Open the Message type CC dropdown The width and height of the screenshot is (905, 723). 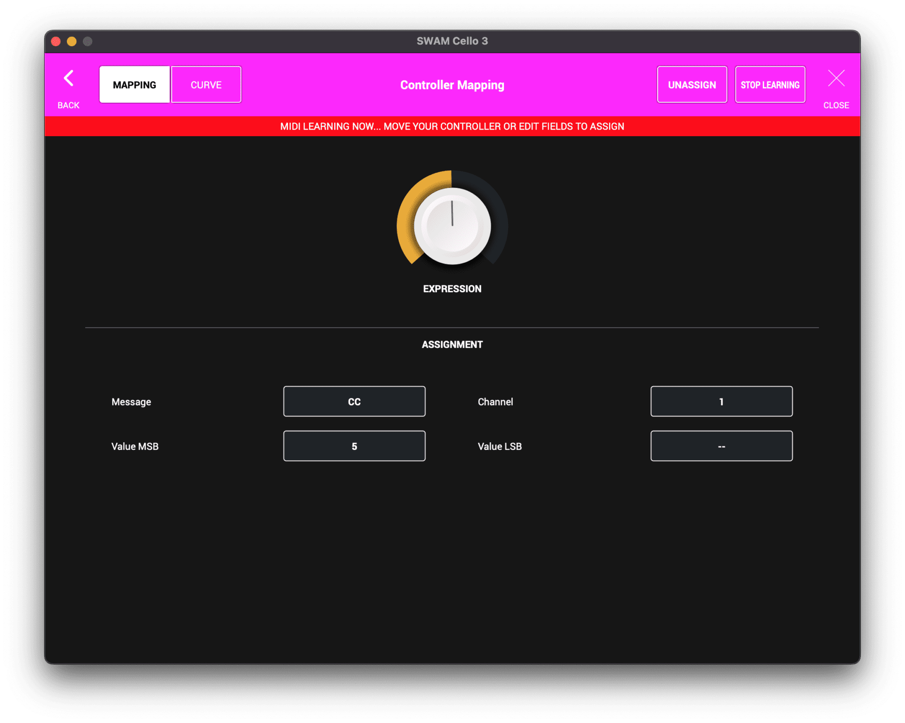(x=354, y=402)
